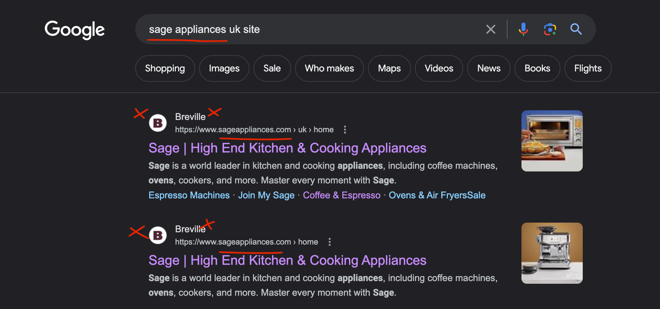Open three-dot options on the second result
The image size is (660, 309).
(330, 242)
